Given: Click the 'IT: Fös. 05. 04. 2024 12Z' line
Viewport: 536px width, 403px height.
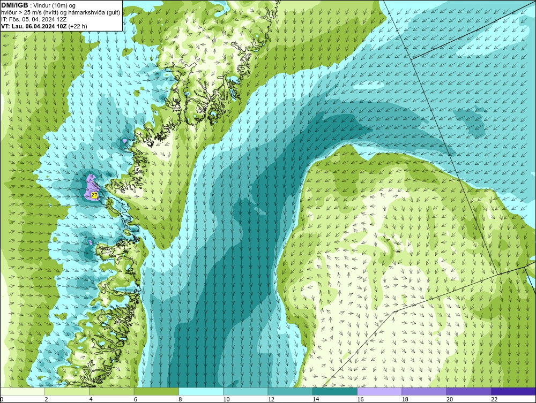Looking at the screenshot, I should [34, 19].
